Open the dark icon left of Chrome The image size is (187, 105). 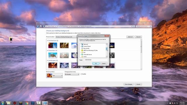click(21, 103)
